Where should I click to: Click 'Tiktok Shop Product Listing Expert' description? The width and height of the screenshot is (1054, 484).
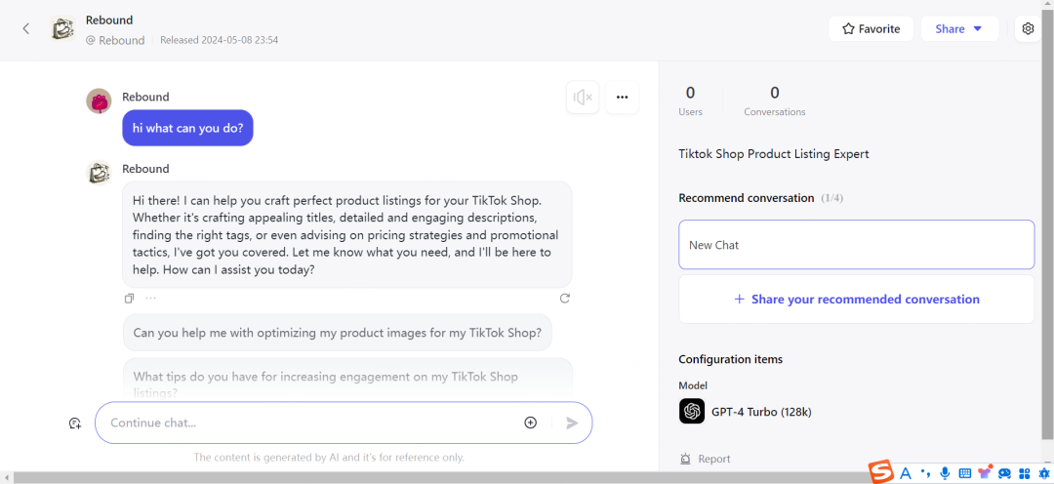(x=774, y=154)
